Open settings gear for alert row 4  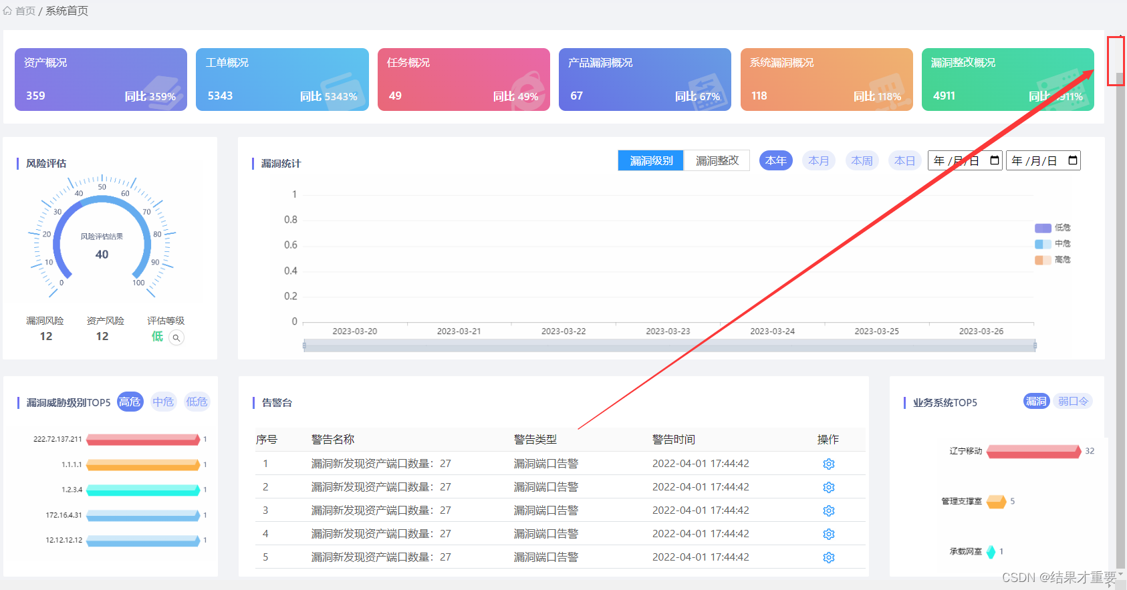(x=829, y=534)
